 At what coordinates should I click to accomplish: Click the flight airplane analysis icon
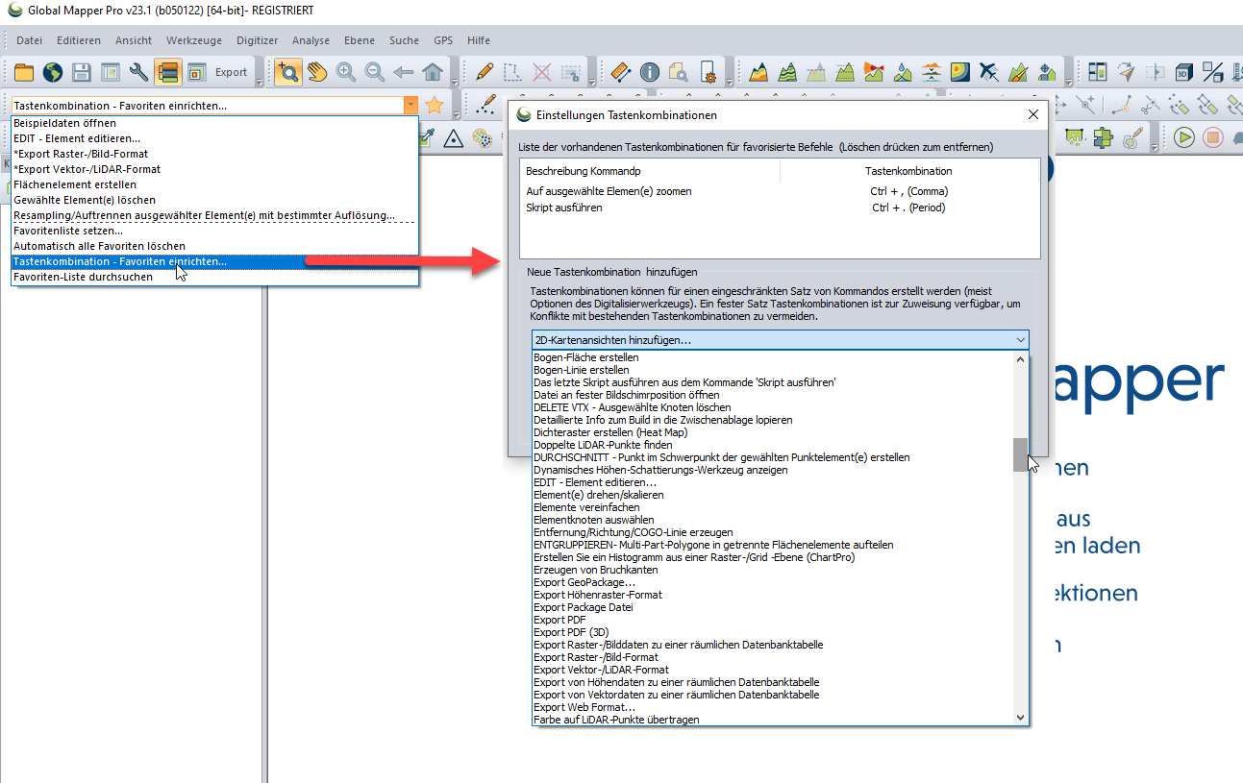point(989,72)
